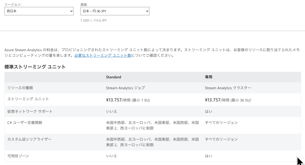
Task: Click the Standard region list in C# ユーザー定義関数 row
Action: [152, 125]
